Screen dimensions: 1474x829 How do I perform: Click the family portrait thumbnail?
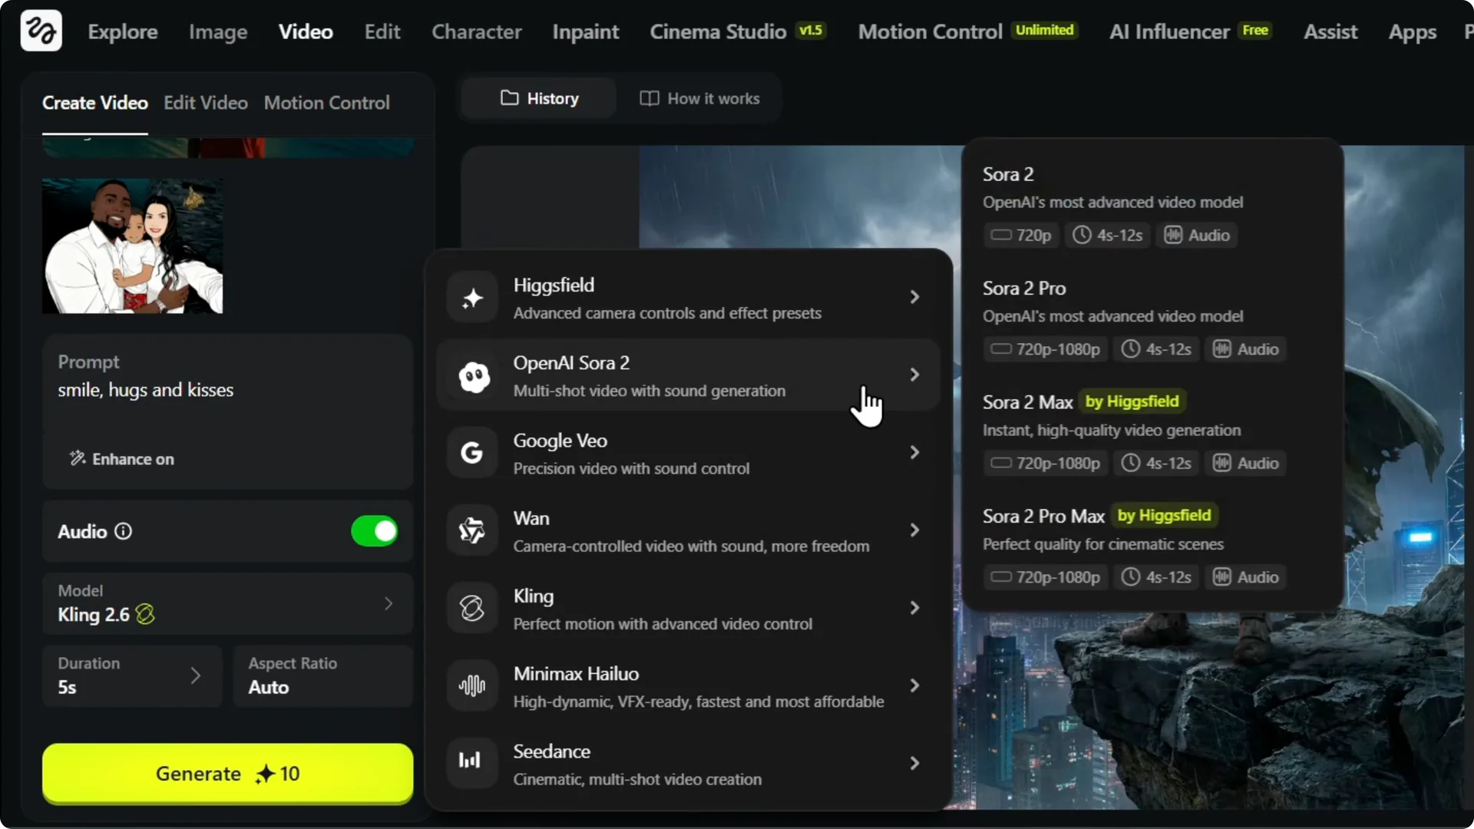point(132,246)
